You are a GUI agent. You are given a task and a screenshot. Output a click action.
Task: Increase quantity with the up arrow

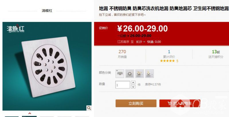(133, 82)
